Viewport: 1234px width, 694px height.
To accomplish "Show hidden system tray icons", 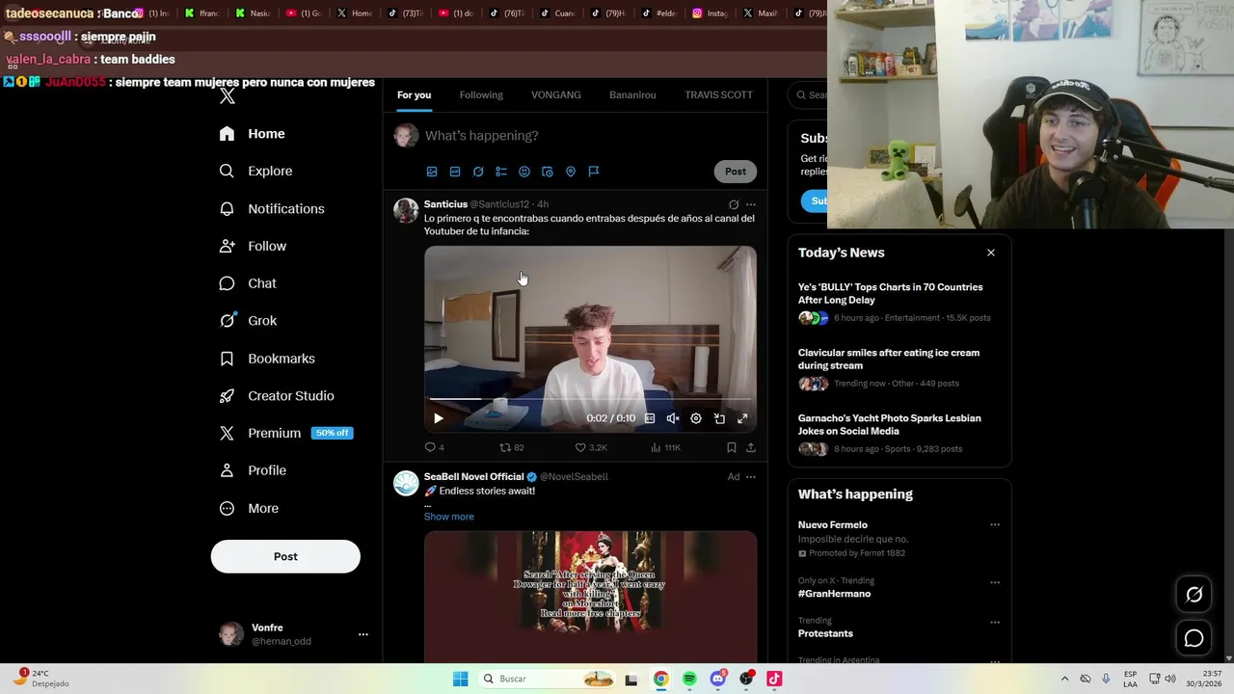I will pyautogui.click(x=1064, y=679).
